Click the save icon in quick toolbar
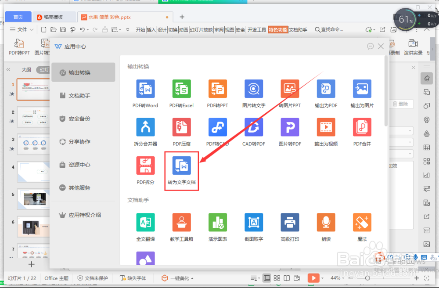The height and width of the screenshot is (288, 439). pyautogui.click(x=63, y=29)
